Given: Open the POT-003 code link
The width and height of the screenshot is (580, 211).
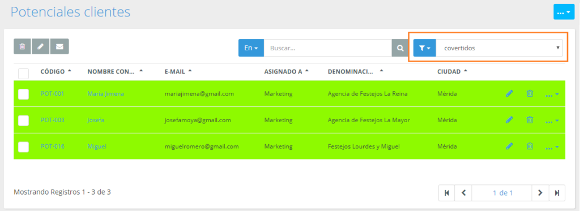Looking at the screenshot, I should [x=52, y=120].
